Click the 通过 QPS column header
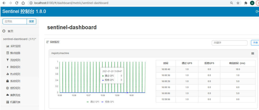259x110 pixels. coord(187,63)
